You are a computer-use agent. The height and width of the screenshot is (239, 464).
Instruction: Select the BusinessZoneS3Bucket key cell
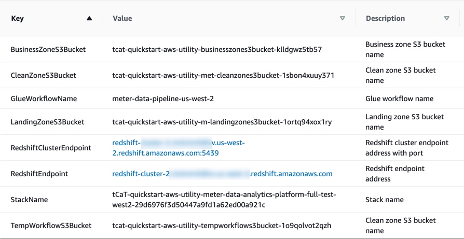(48, 49)
